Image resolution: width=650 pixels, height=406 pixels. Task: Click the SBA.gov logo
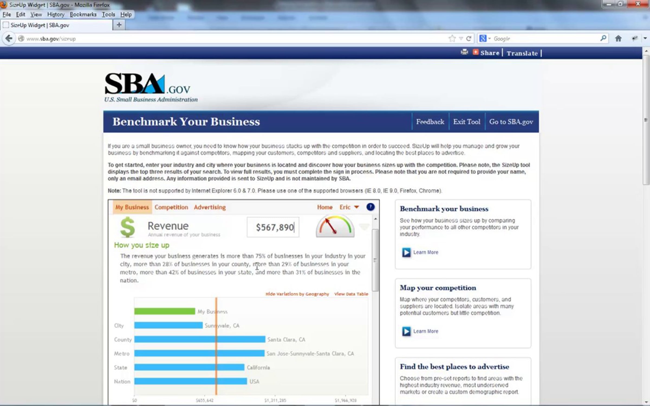point(151,88)
